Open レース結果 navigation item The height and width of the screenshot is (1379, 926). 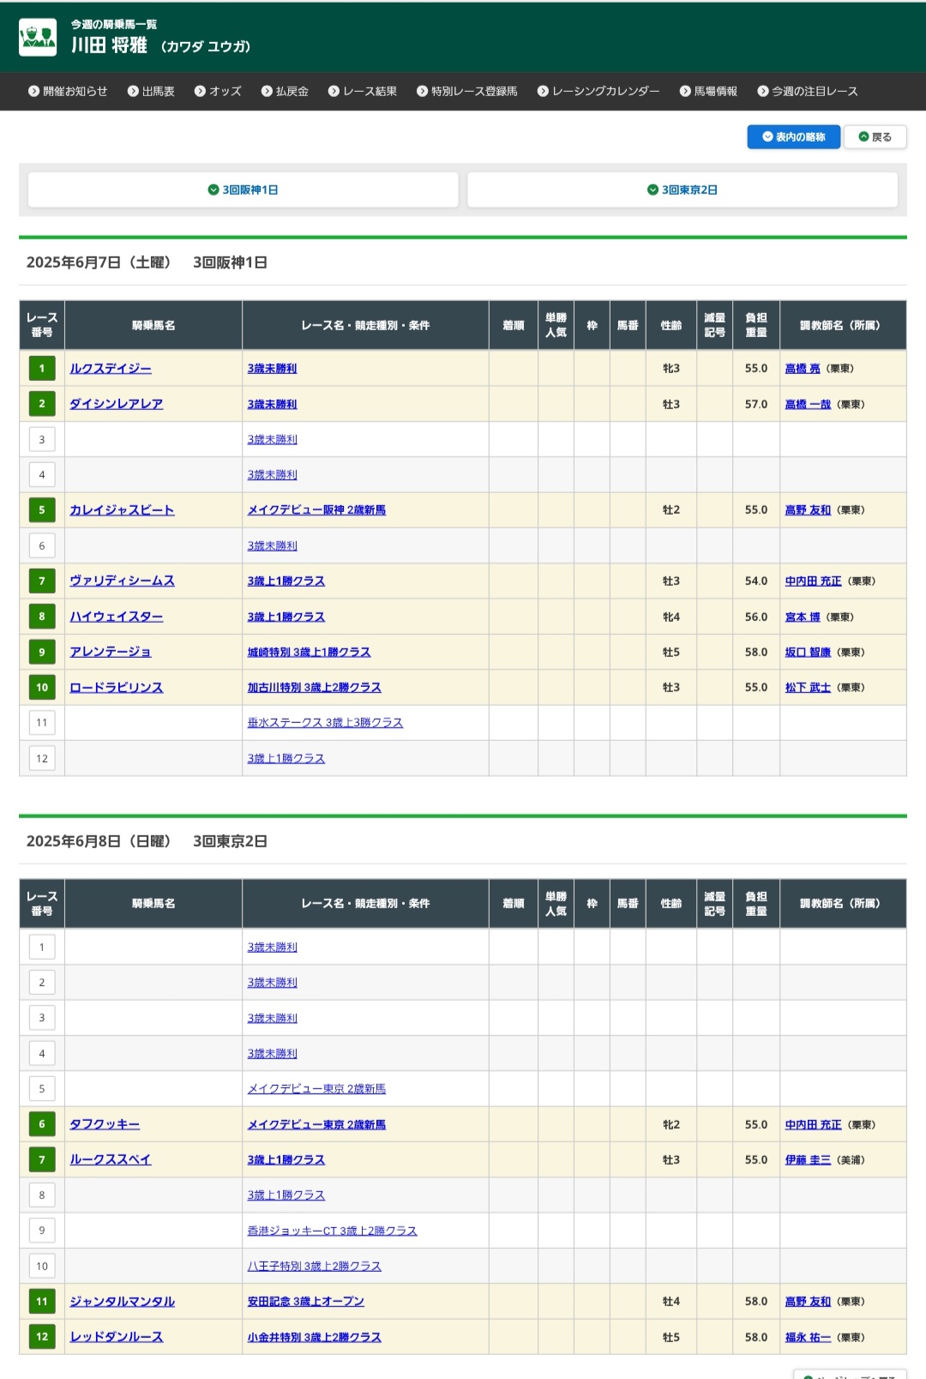click(363, 91)
